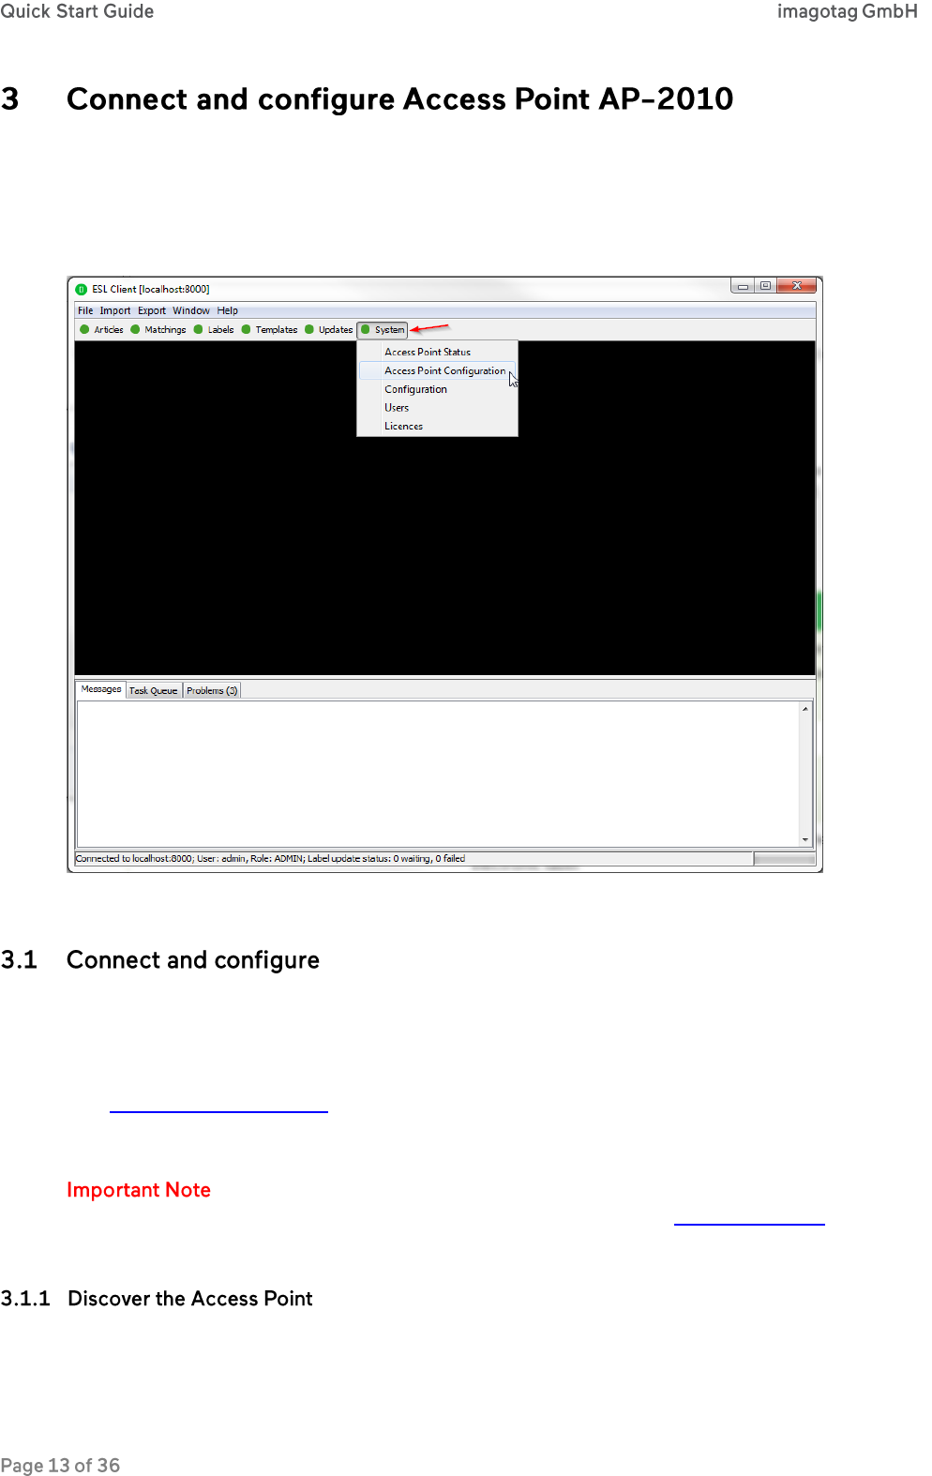Click the 'Page 13 of 36' footer

tap(60, 1466)
